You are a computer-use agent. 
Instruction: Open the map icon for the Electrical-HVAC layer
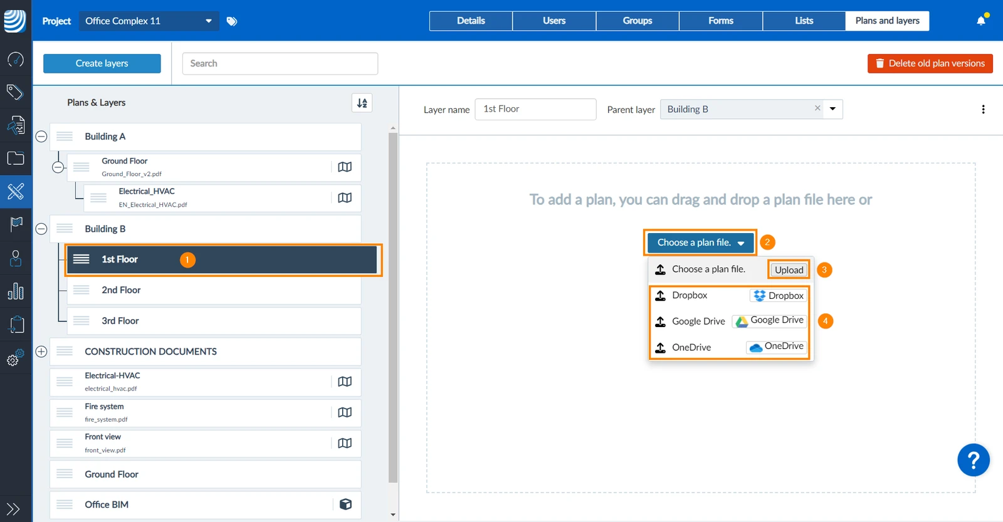pyautogui.click(x=345, y=382)
